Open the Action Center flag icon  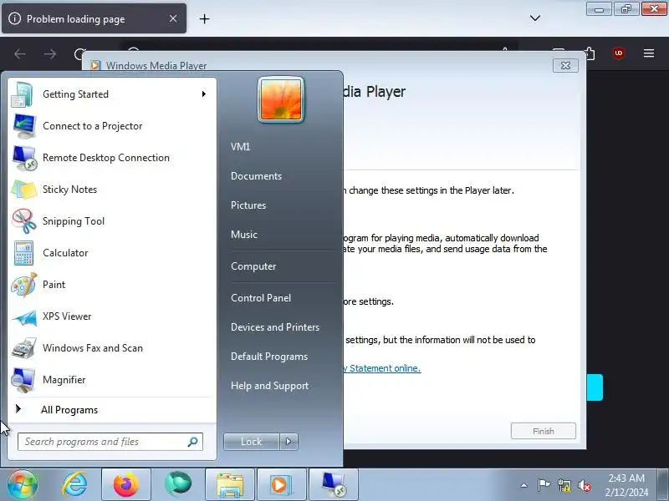544,485
